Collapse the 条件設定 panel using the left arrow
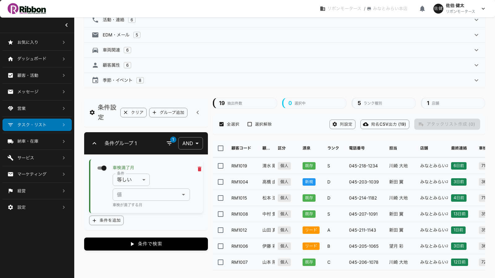 pyautogui.click(x=198, y=112)
